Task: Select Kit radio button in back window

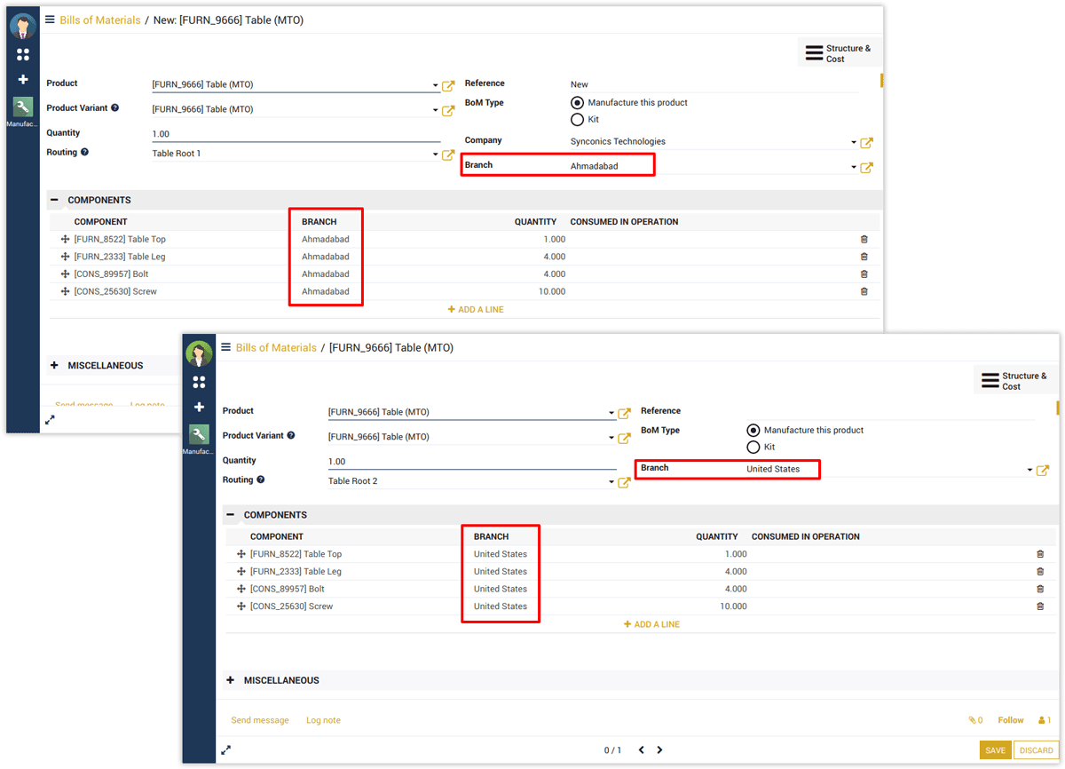Action: point(578,120)
